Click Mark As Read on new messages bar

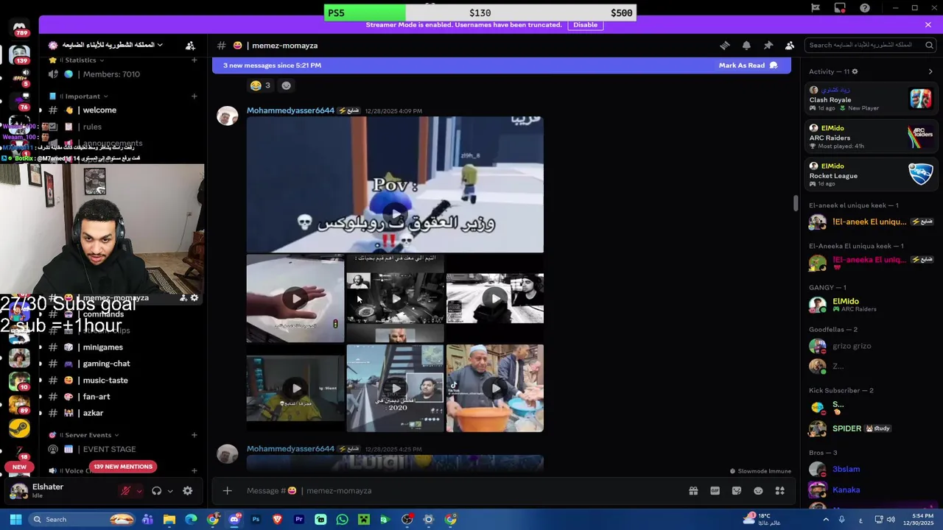(x=748, y=66)
